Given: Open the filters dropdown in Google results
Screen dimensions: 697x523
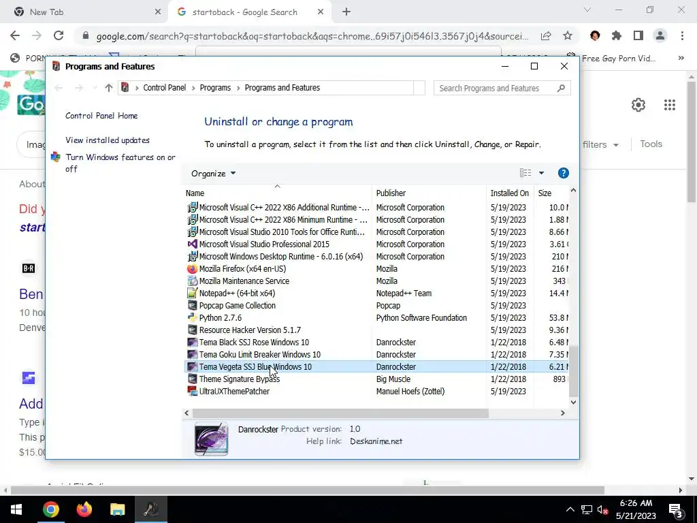Looking at the screenshot, I should point(600,144).
